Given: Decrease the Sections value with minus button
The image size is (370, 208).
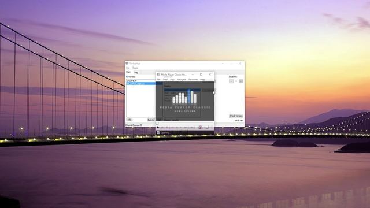Looking at the screenshot, I should pos(231,81).
